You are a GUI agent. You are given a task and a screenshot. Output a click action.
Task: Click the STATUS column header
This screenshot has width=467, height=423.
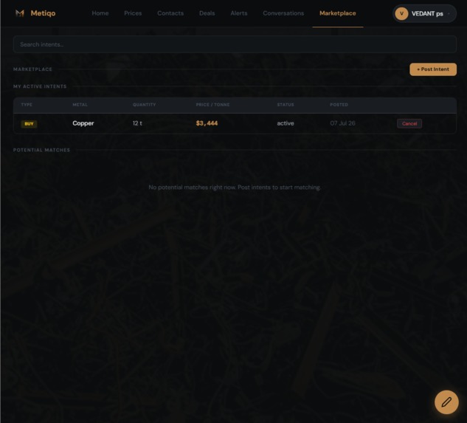click(x=286, y=105)
